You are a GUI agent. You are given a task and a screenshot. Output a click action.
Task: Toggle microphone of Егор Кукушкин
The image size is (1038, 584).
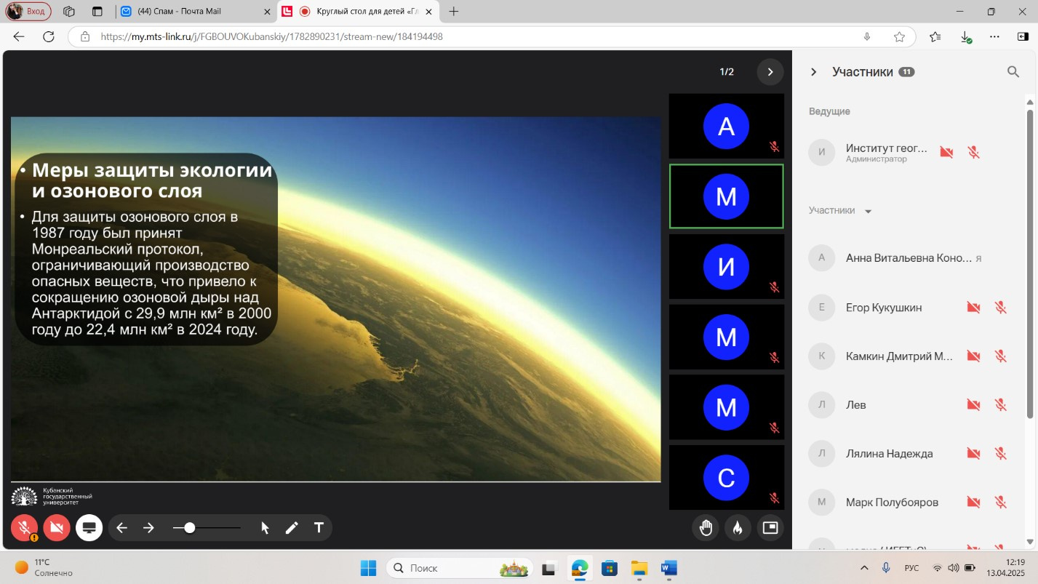tap(1000, 308)
